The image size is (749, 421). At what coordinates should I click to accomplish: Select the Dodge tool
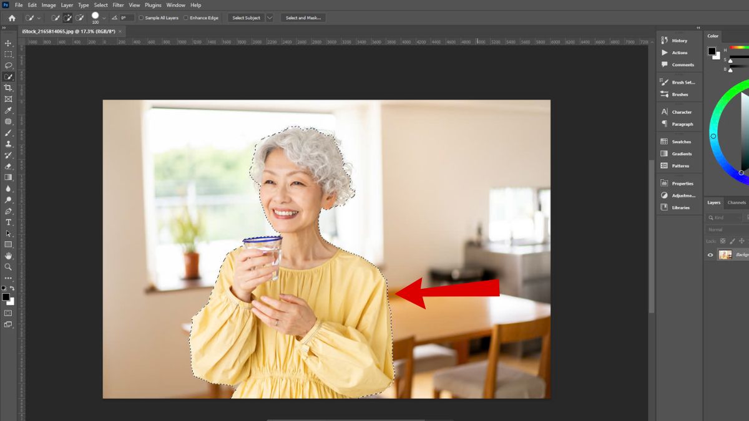tap(8, 200)
